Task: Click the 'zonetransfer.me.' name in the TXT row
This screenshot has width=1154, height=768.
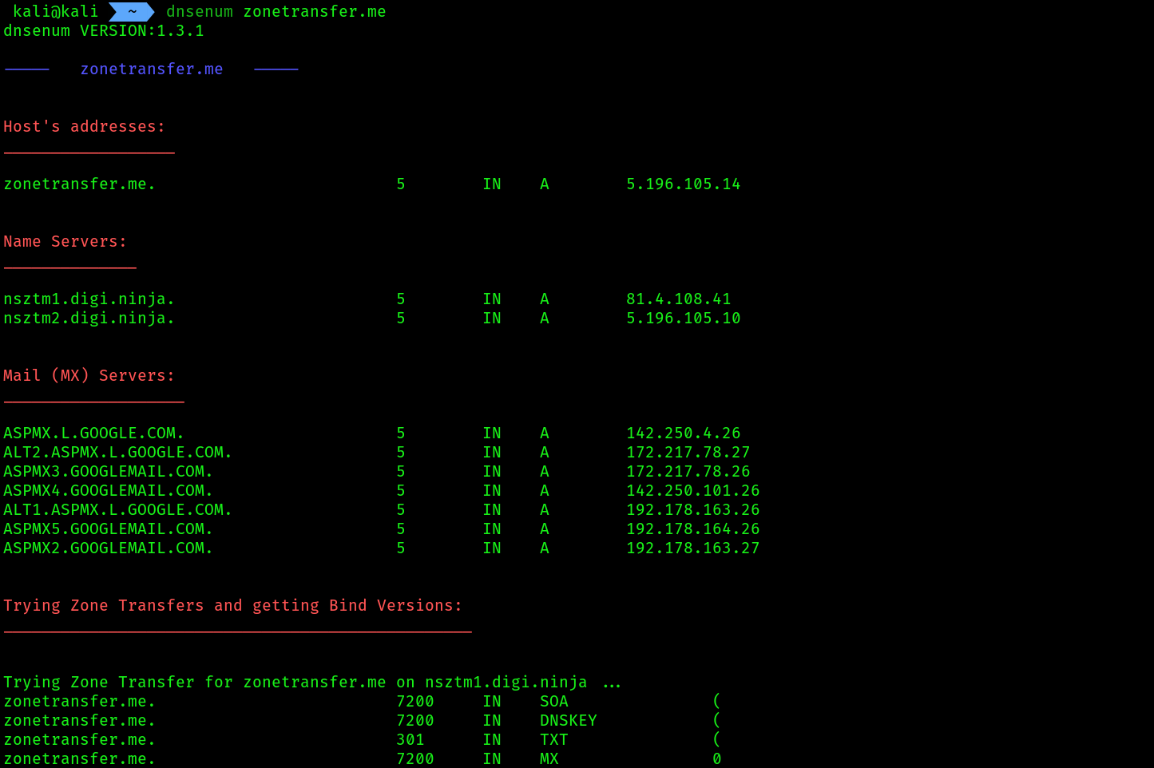Action: click(x=79, y=740)
